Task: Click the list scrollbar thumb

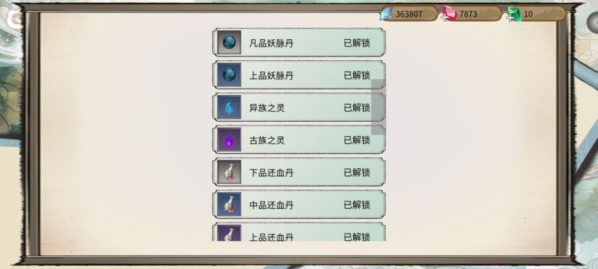Action: (378, 107)
